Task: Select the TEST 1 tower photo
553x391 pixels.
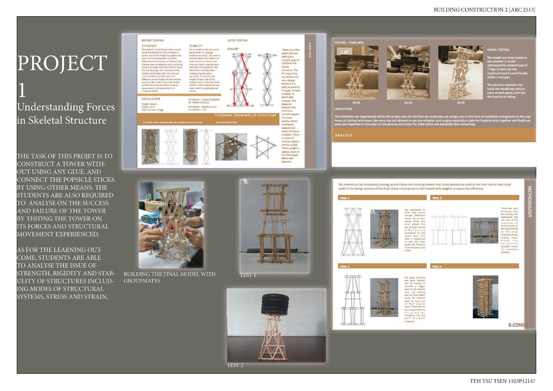Action: 274,225
